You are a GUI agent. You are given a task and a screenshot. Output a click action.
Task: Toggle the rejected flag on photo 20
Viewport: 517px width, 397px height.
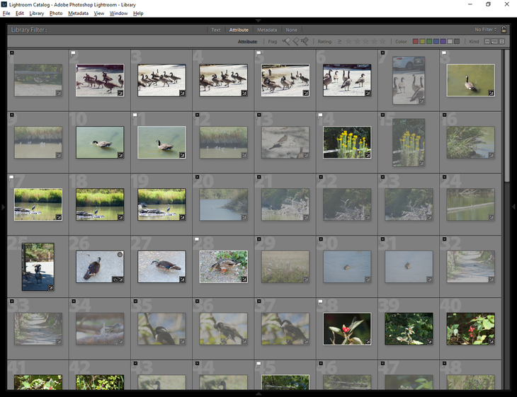click(197, 177)
